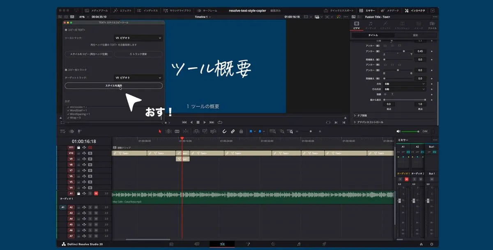Expand the アドバンスコントロール section
This screenshot has height=250, width=493.
370,122
